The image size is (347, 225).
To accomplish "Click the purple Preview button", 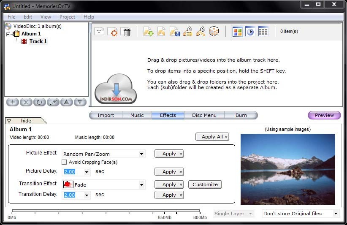I will pos(325,115).
